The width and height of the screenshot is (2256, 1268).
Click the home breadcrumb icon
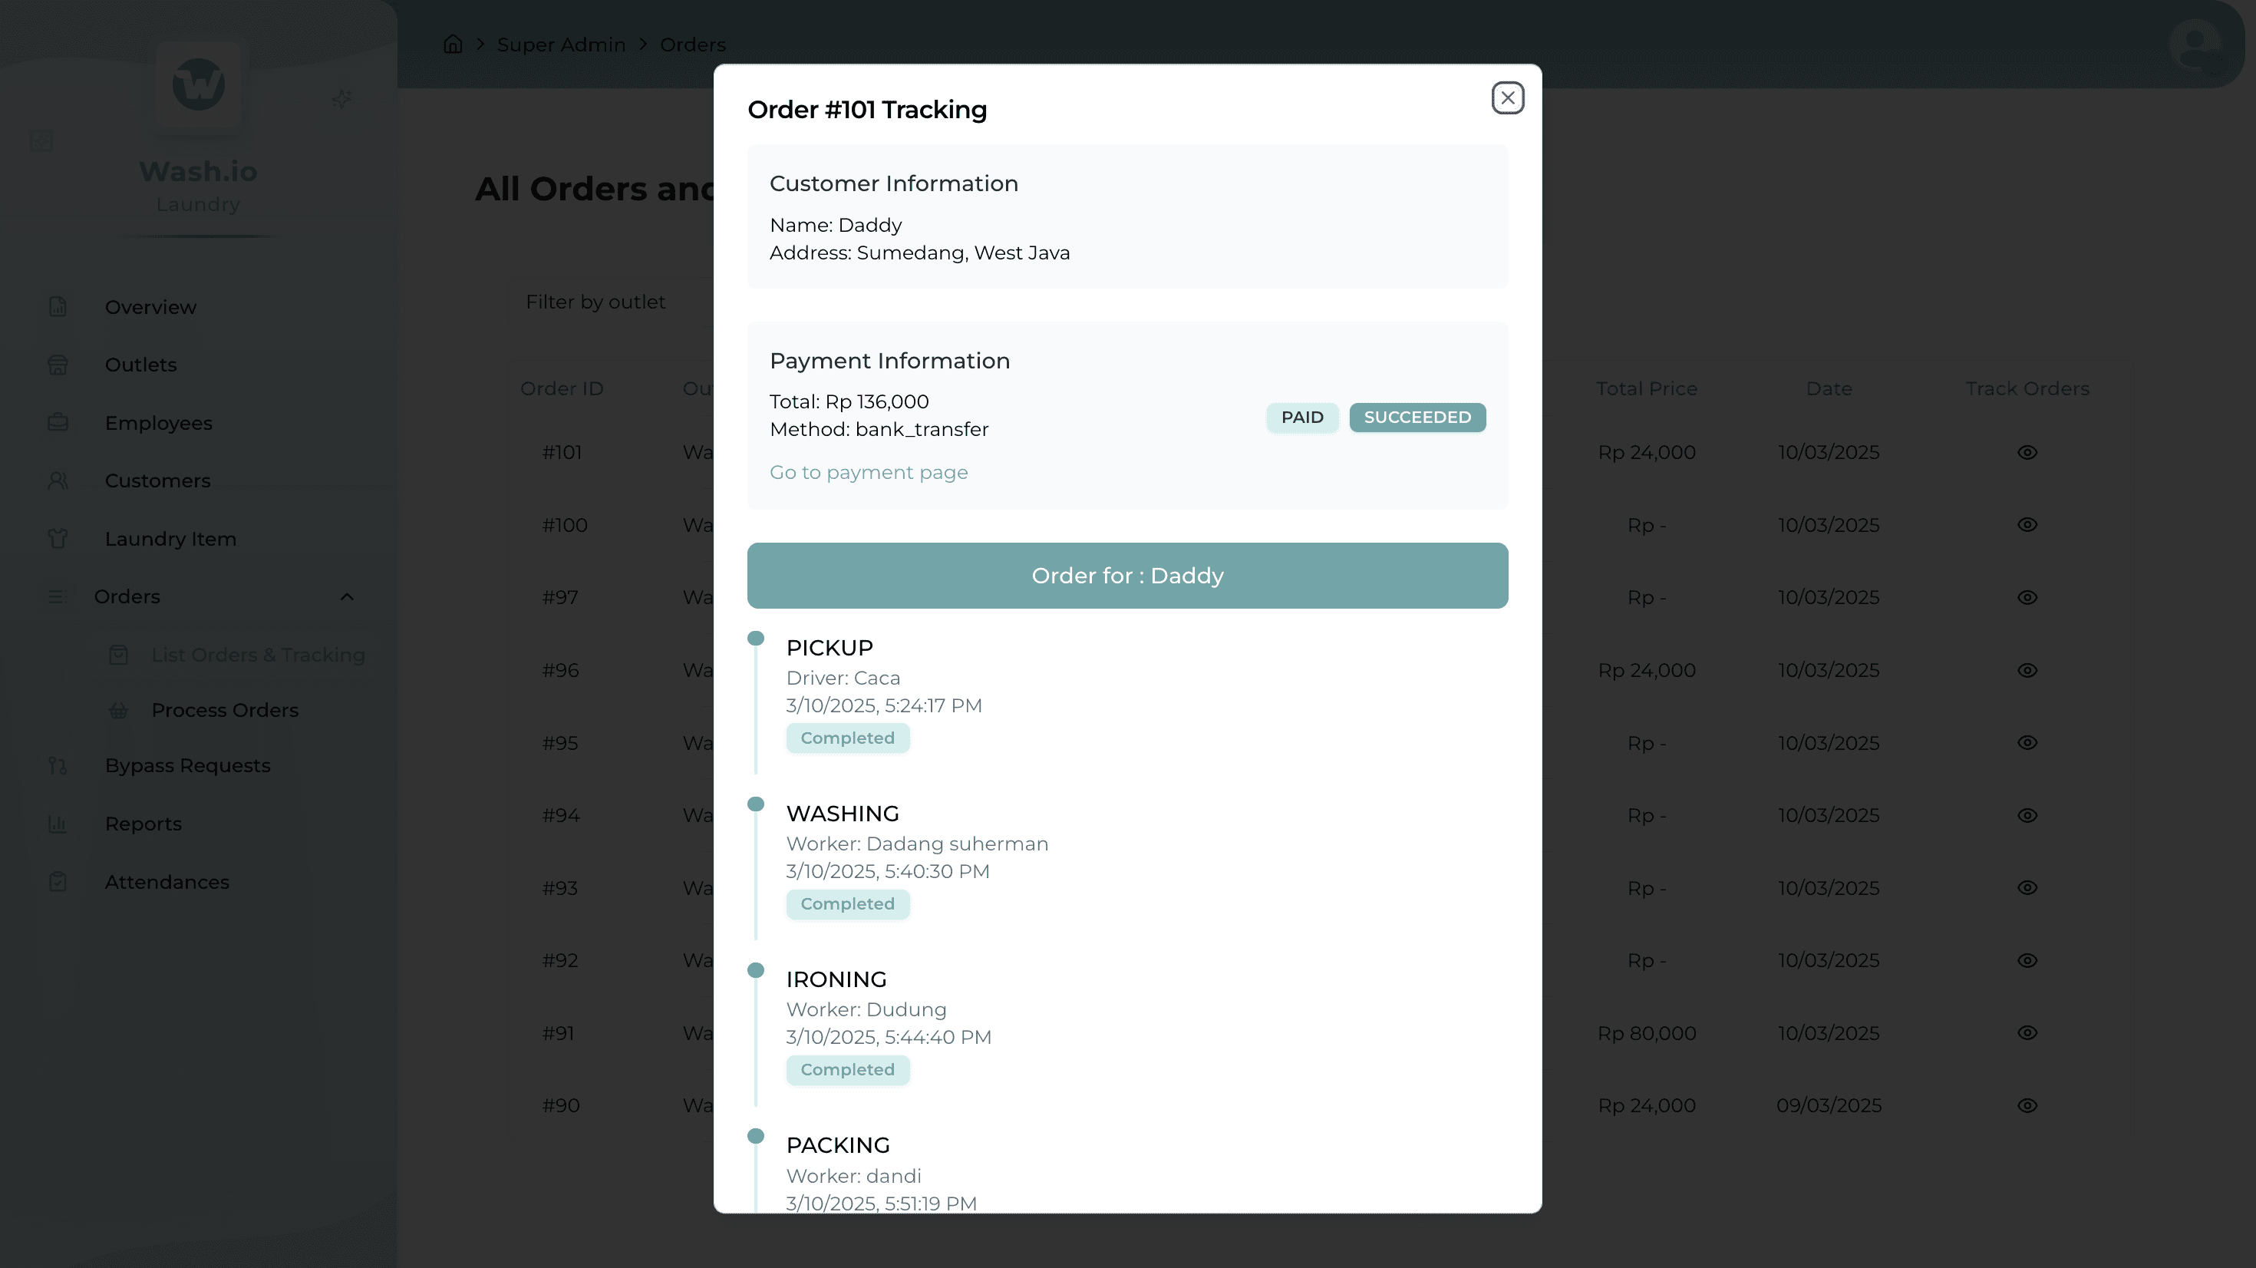pos(452,44)
